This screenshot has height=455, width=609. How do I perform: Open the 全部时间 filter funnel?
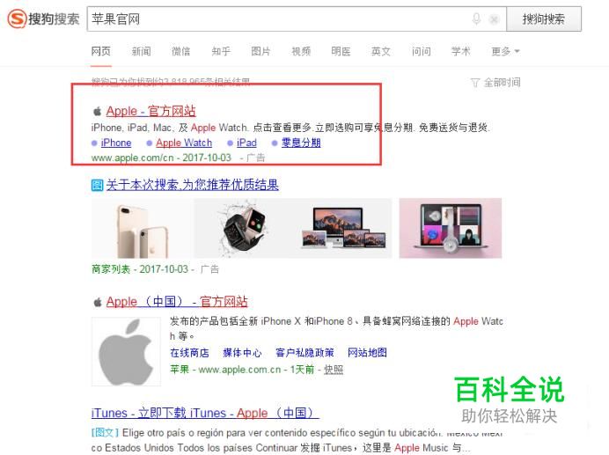coord(475,83)
